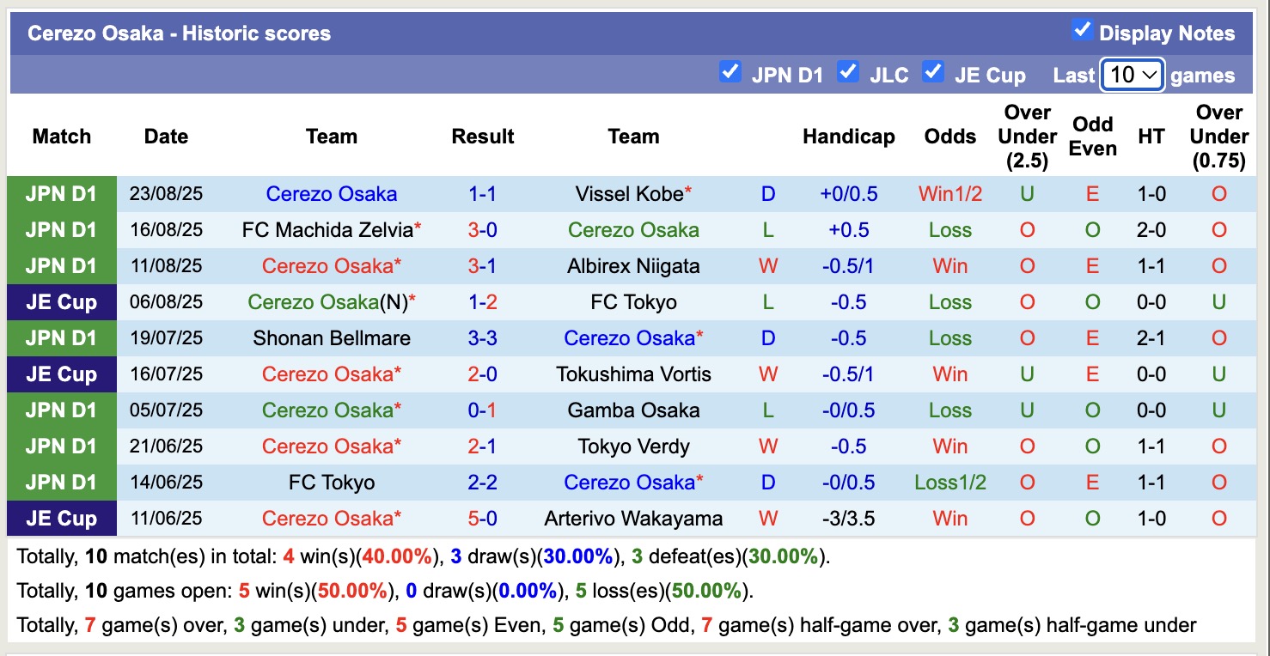
Task: Open the Vissel Kobe team page
Action: click(631, 194)
